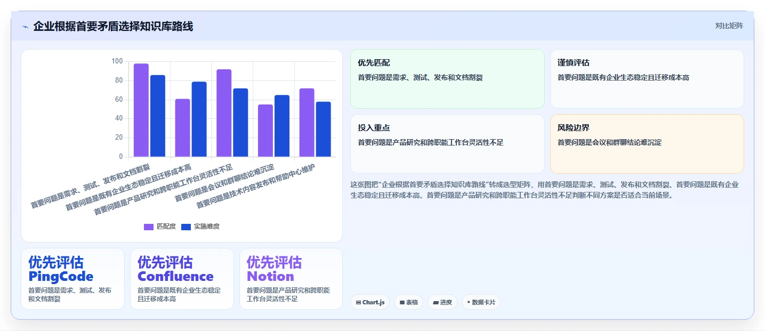
Task: Select the 优先评估 PingCode card
Action: coord(73,279)
